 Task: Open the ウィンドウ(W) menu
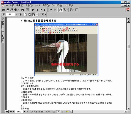57,5
